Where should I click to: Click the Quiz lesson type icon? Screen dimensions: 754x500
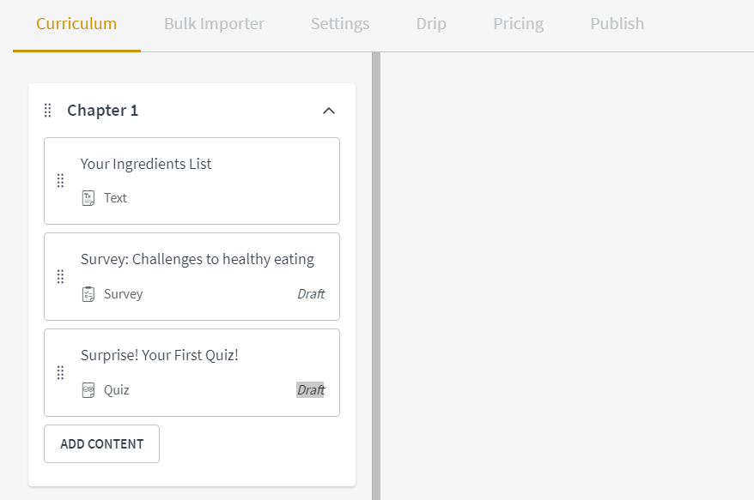click(x=88, y=390)
